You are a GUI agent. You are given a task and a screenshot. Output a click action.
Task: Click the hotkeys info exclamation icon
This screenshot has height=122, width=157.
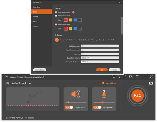click(57, 40)
